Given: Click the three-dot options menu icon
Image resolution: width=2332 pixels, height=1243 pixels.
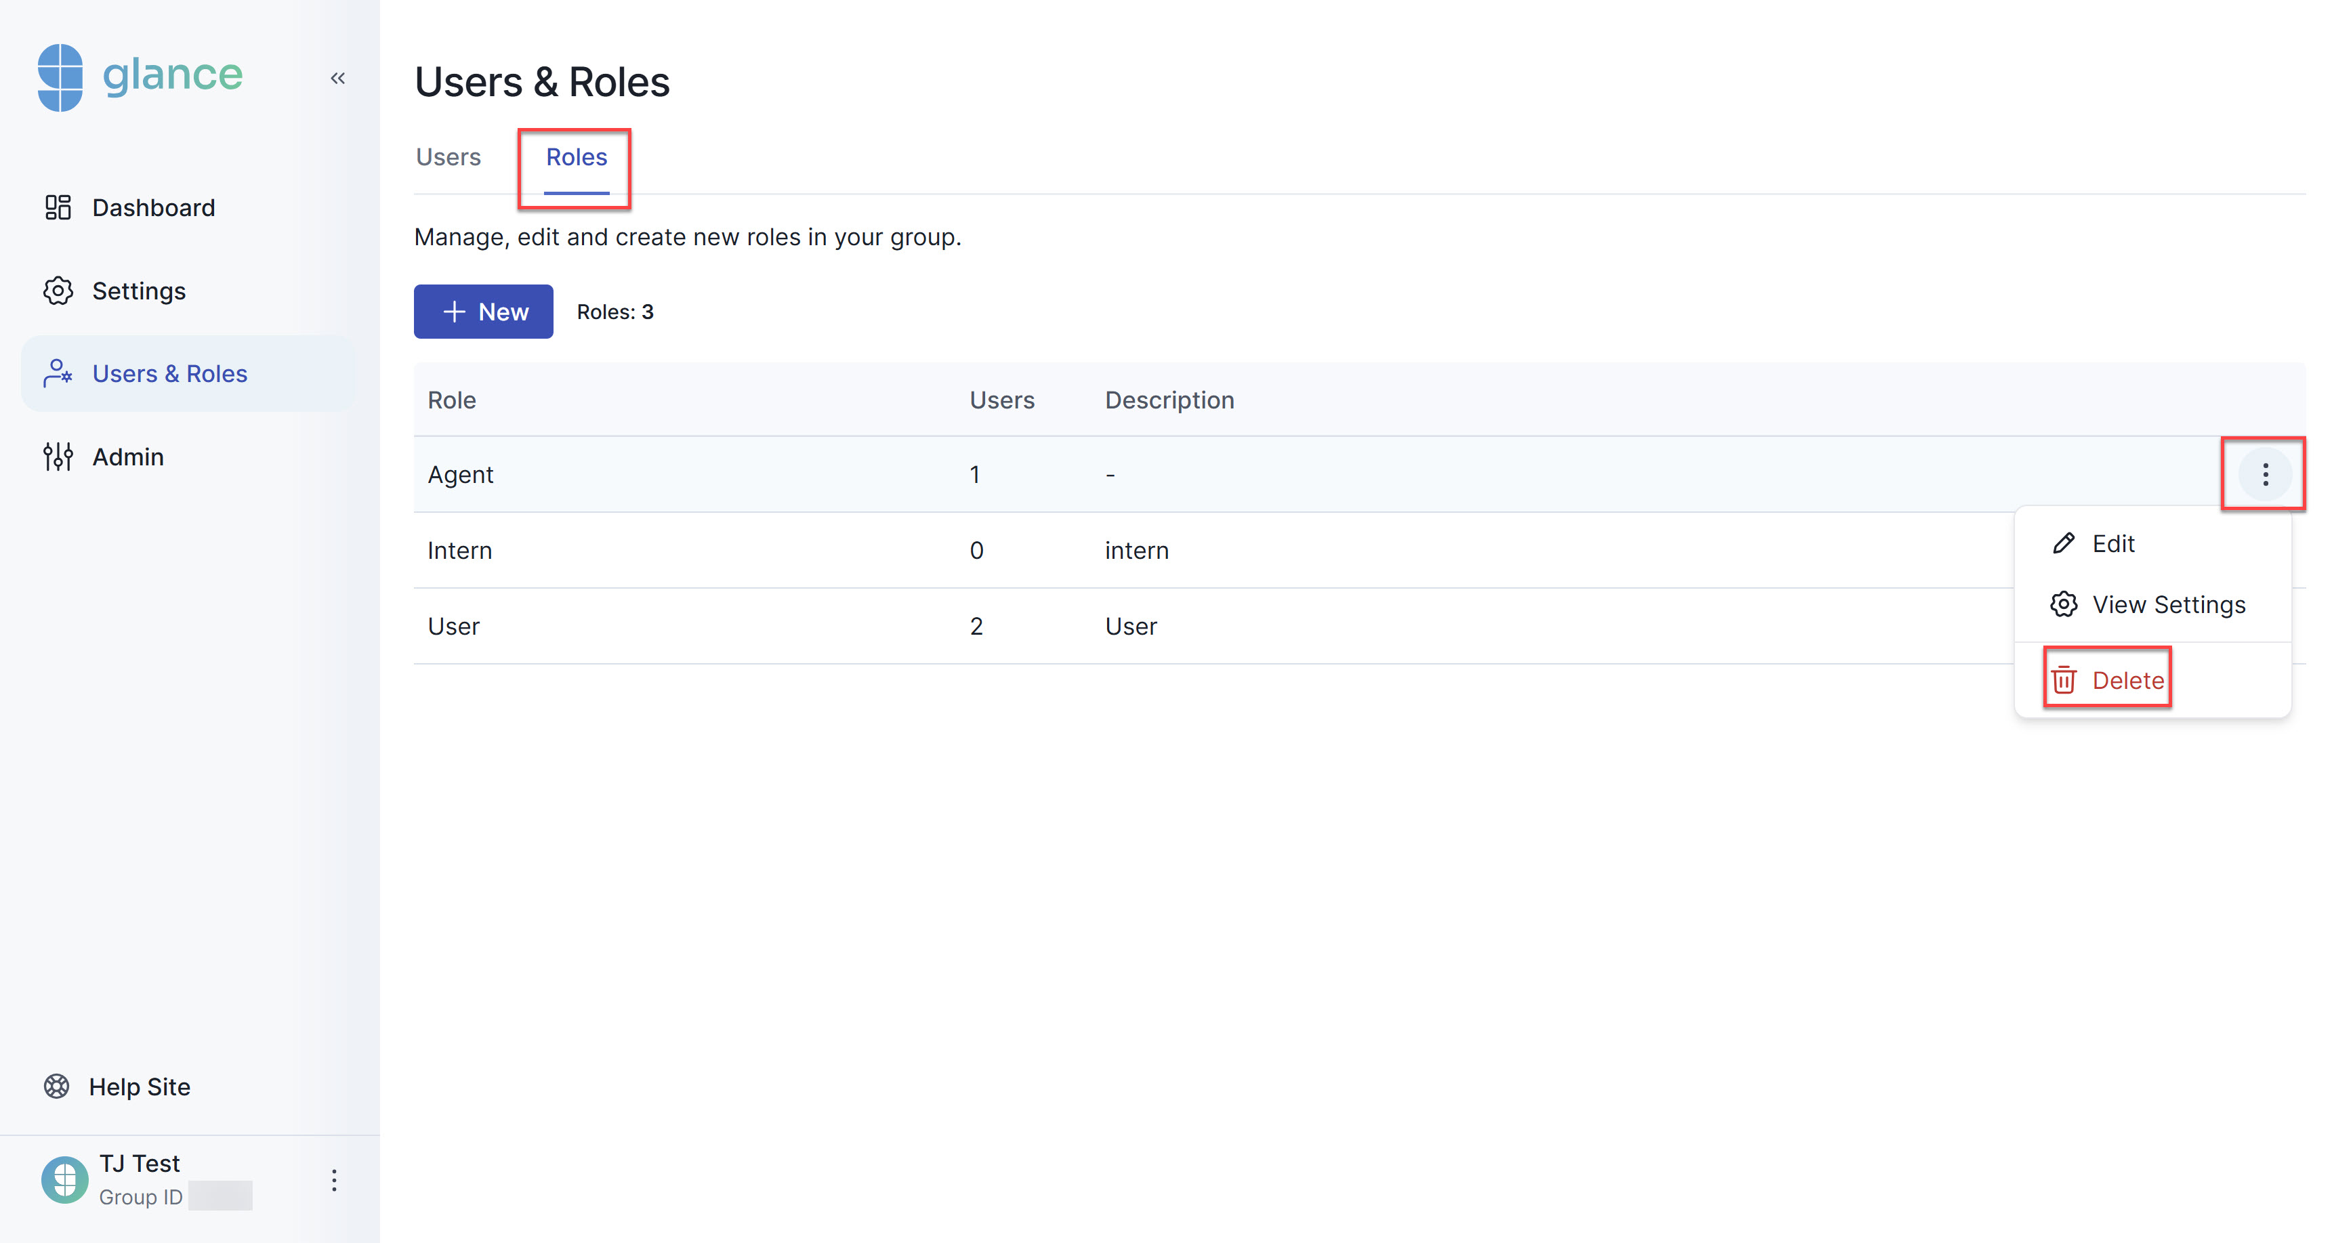Looking at the screenshot, I should point(2263,473).
